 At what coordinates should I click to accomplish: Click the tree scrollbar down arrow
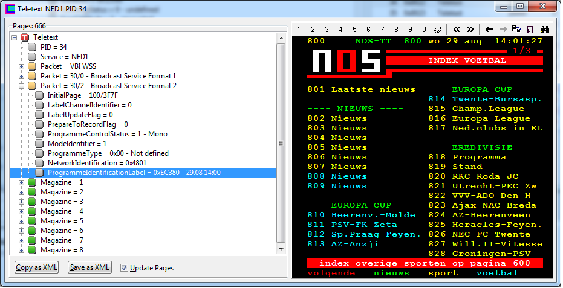(281, 249)
